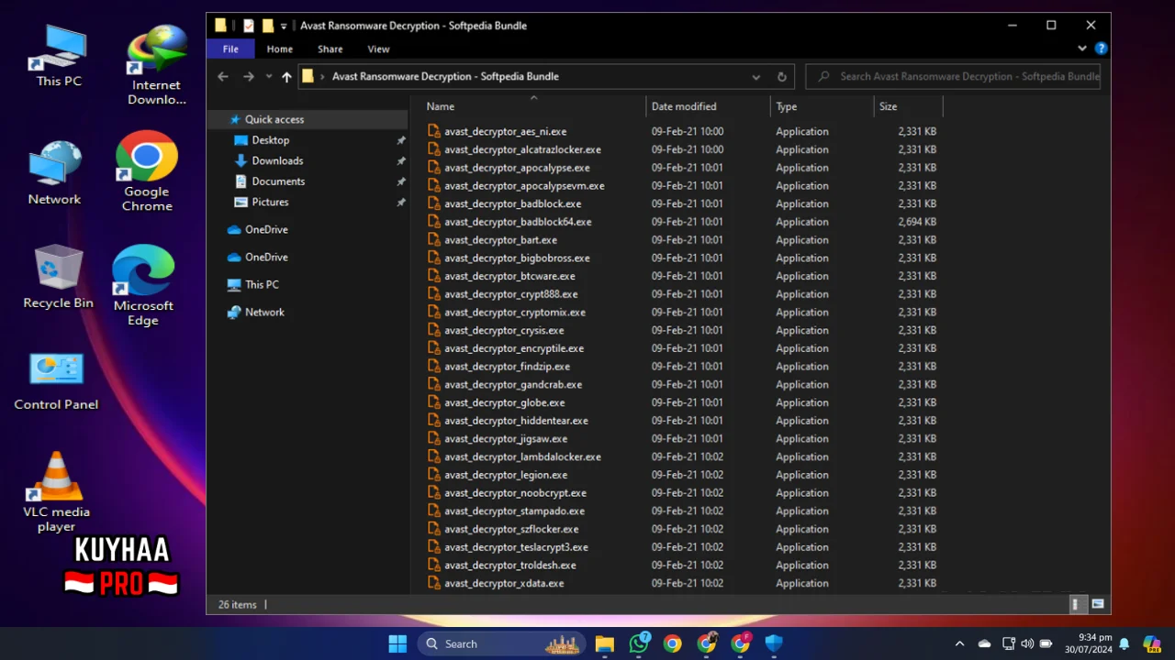Screen dimensions: 1175x660
Task: Launch Microsoft Edge desktop shortcut
Action: [x=143, y=285]
